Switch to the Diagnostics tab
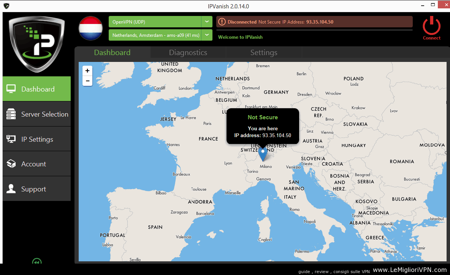 (x=188, y=53)
